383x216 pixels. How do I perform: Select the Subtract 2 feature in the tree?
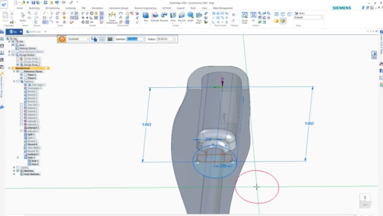coord(33,154)
